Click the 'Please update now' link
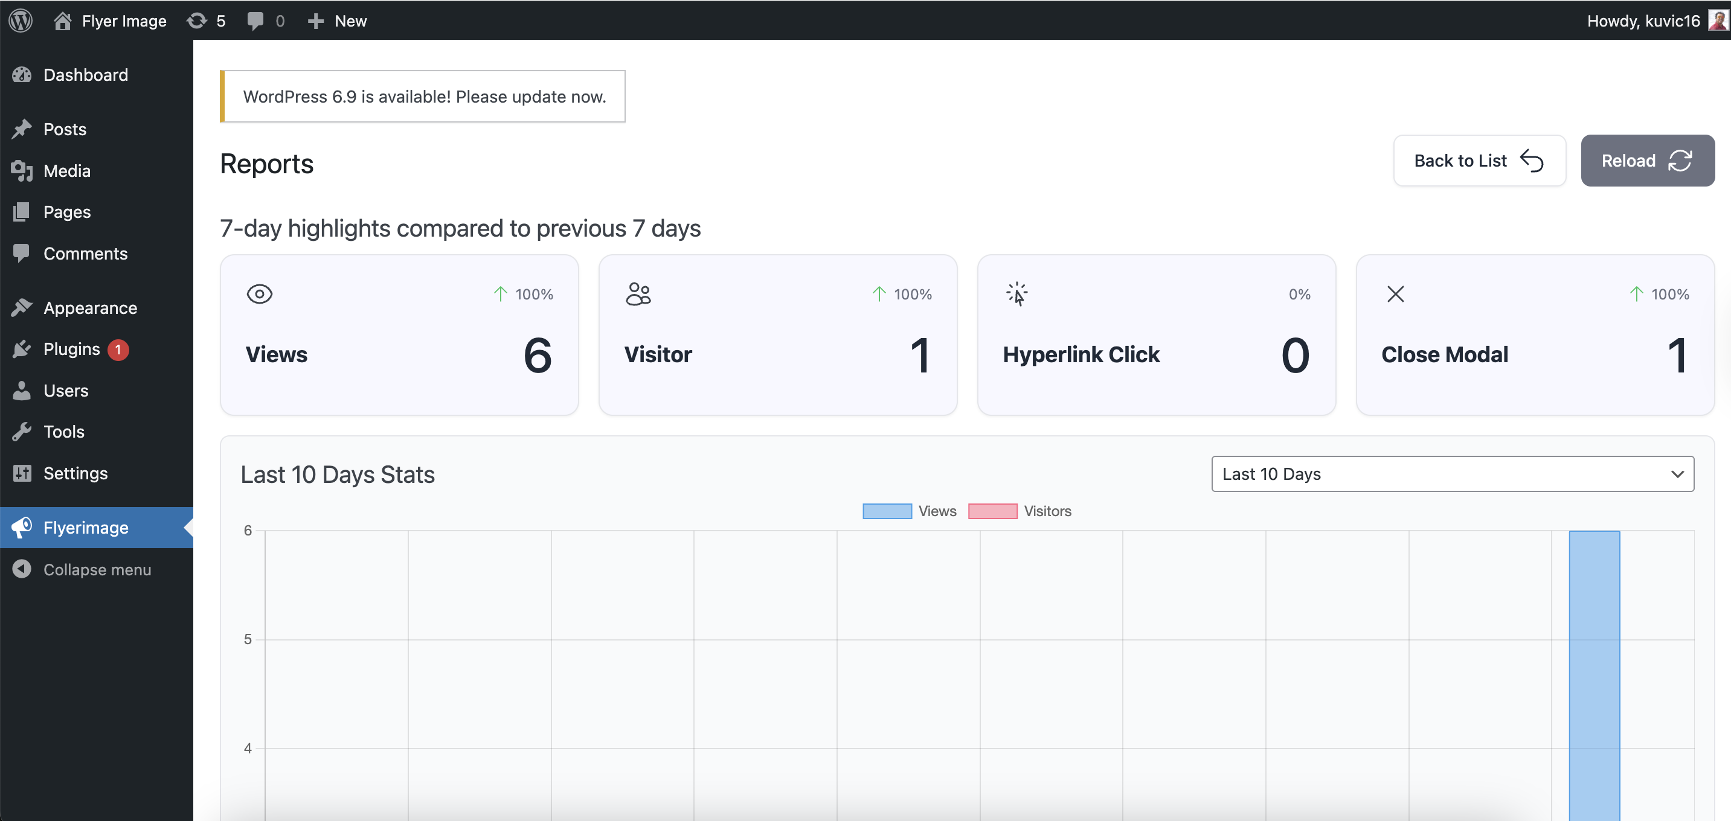Screen dimensions: 1731x821 [x=530, y=97]
